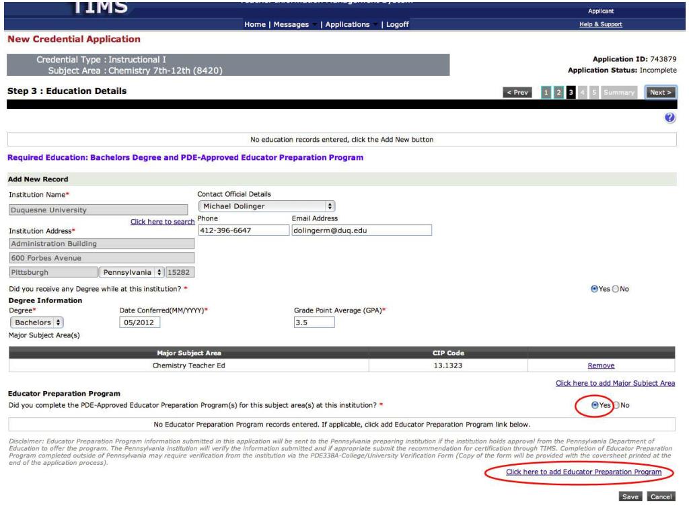Open the Messages menu
689x516 pixels.
(x=291, y=25)
